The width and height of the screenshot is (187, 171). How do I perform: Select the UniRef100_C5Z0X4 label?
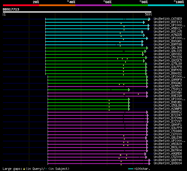click(168, 157)
